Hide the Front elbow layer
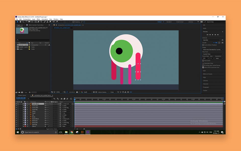 pyautogui.click(x=17, y=104)
